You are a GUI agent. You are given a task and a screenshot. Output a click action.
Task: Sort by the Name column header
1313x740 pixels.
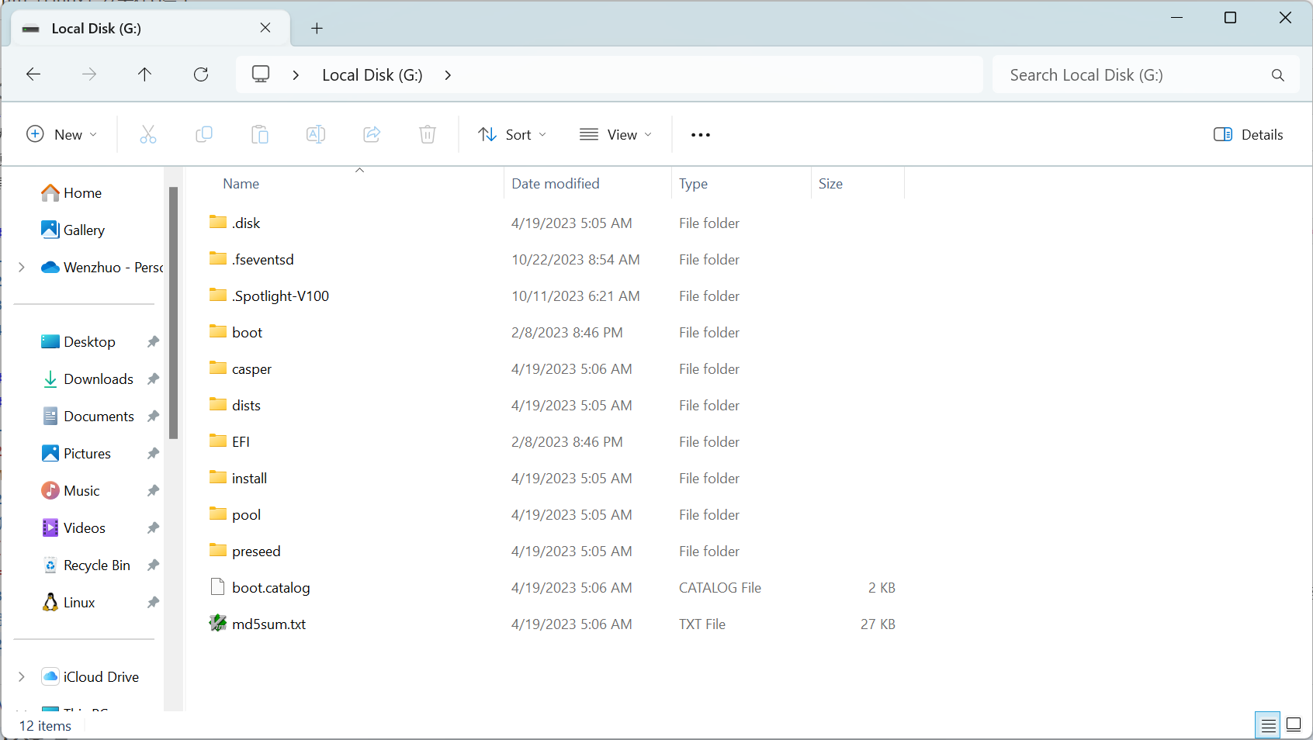[241, 184]
